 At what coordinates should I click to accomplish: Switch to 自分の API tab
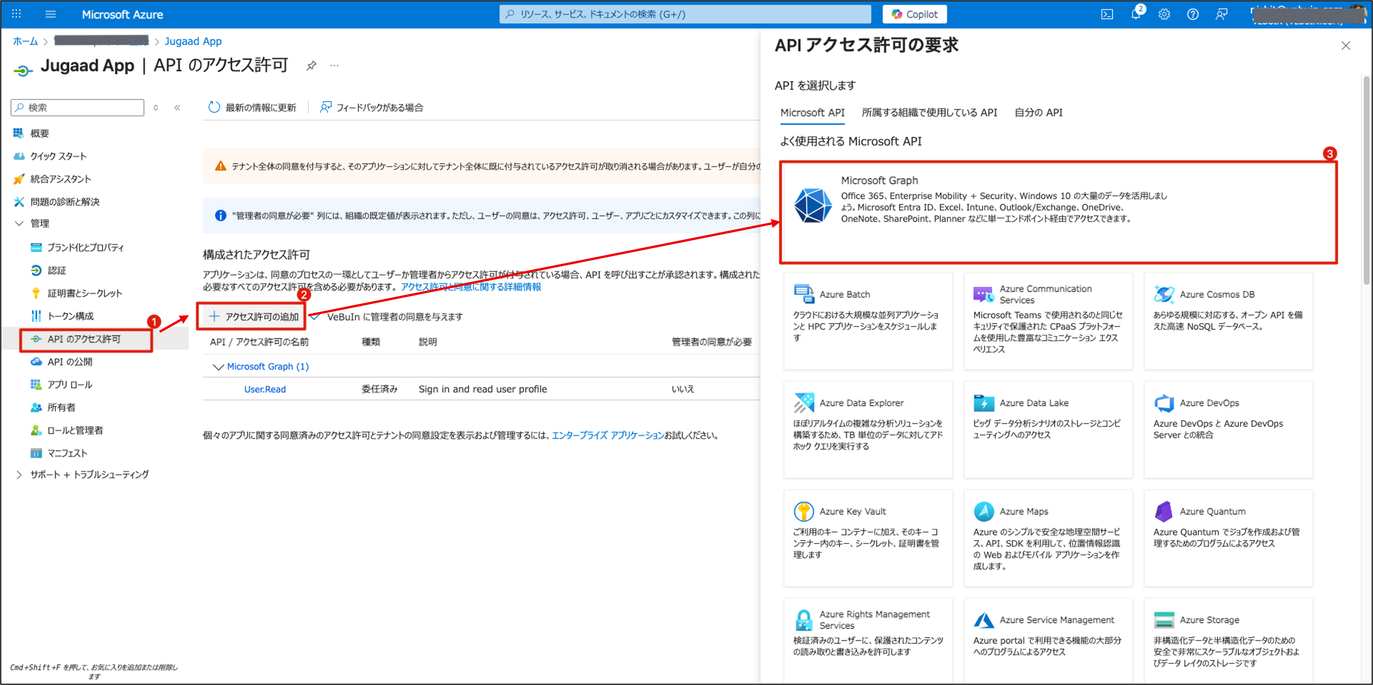click(x=1038, y=113)
